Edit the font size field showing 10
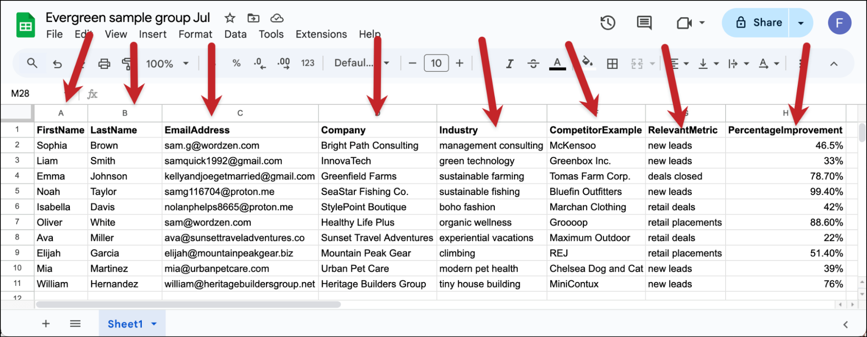 [436, 63]
